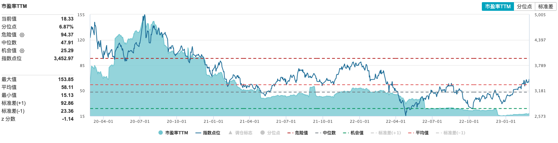Click the green 机会值 dashed line on chart
The width and height of the screenshot is (558, 143).
point(309,108)
